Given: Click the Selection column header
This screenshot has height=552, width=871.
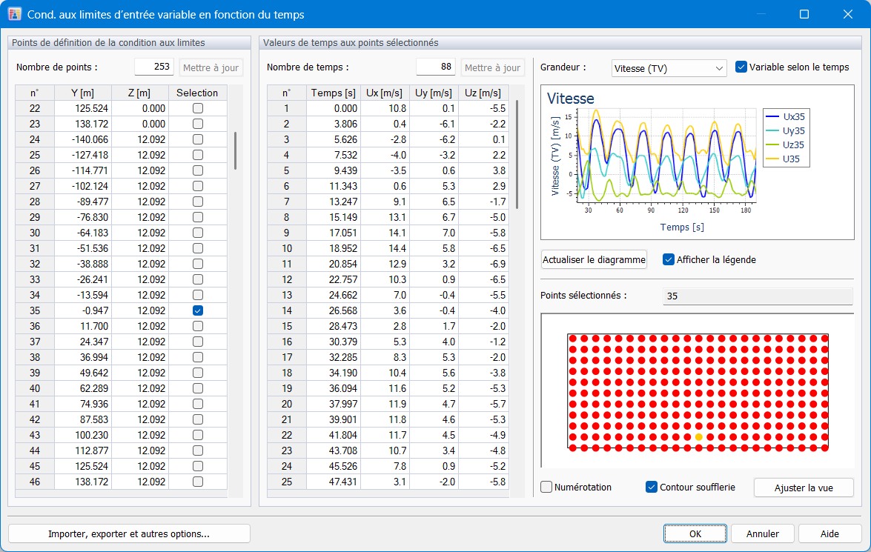Looking at the screenshot, I should 198,93.
